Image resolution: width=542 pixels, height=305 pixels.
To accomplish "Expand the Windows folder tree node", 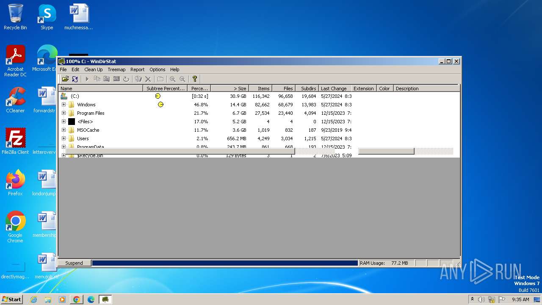I will tap(64, 105).
